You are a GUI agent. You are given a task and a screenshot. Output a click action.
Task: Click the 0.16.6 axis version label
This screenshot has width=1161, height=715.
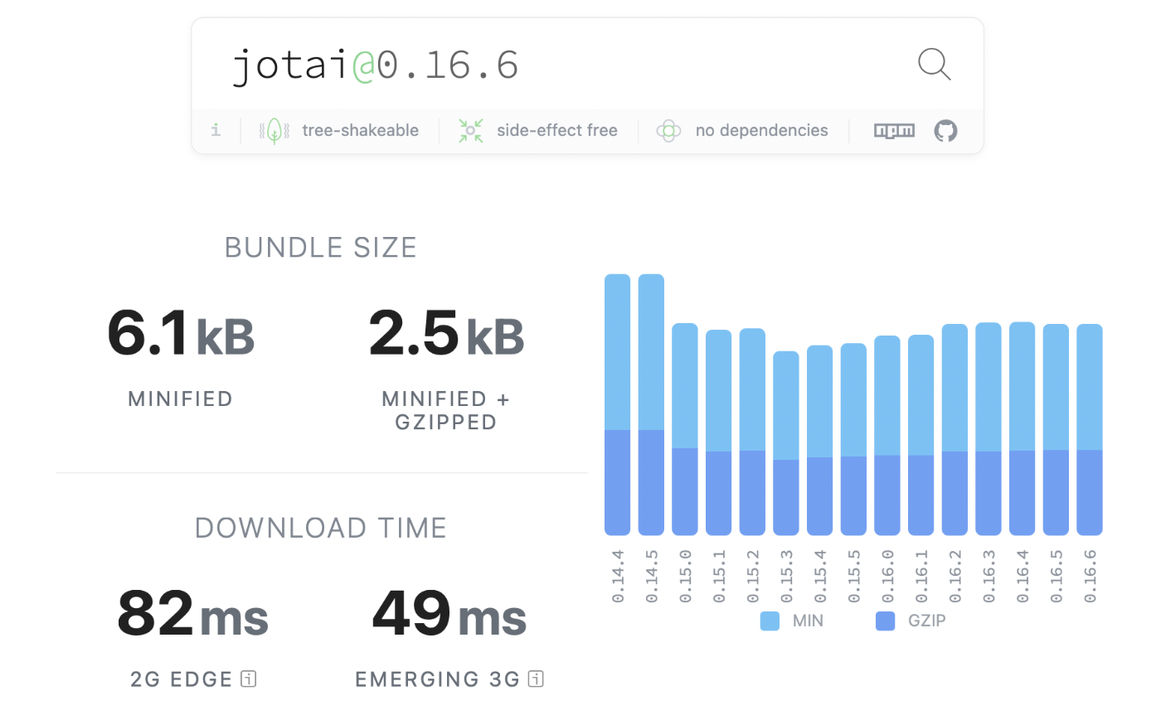click(1091, 575)
